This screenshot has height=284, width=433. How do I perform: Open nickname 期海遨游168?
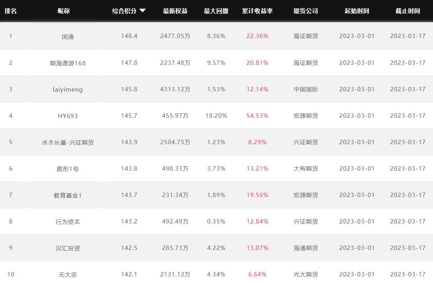[68, 63]
